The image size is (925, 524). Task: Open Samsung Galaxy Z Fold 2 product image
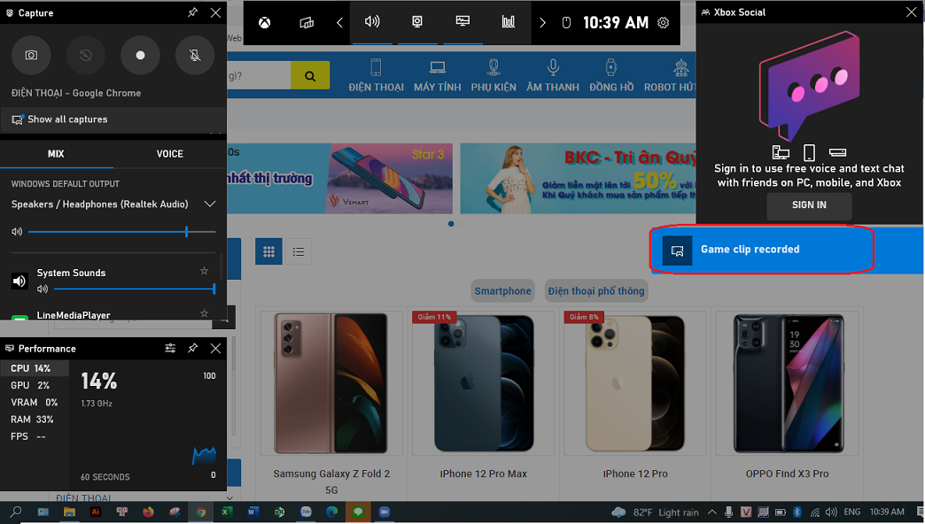331,383
